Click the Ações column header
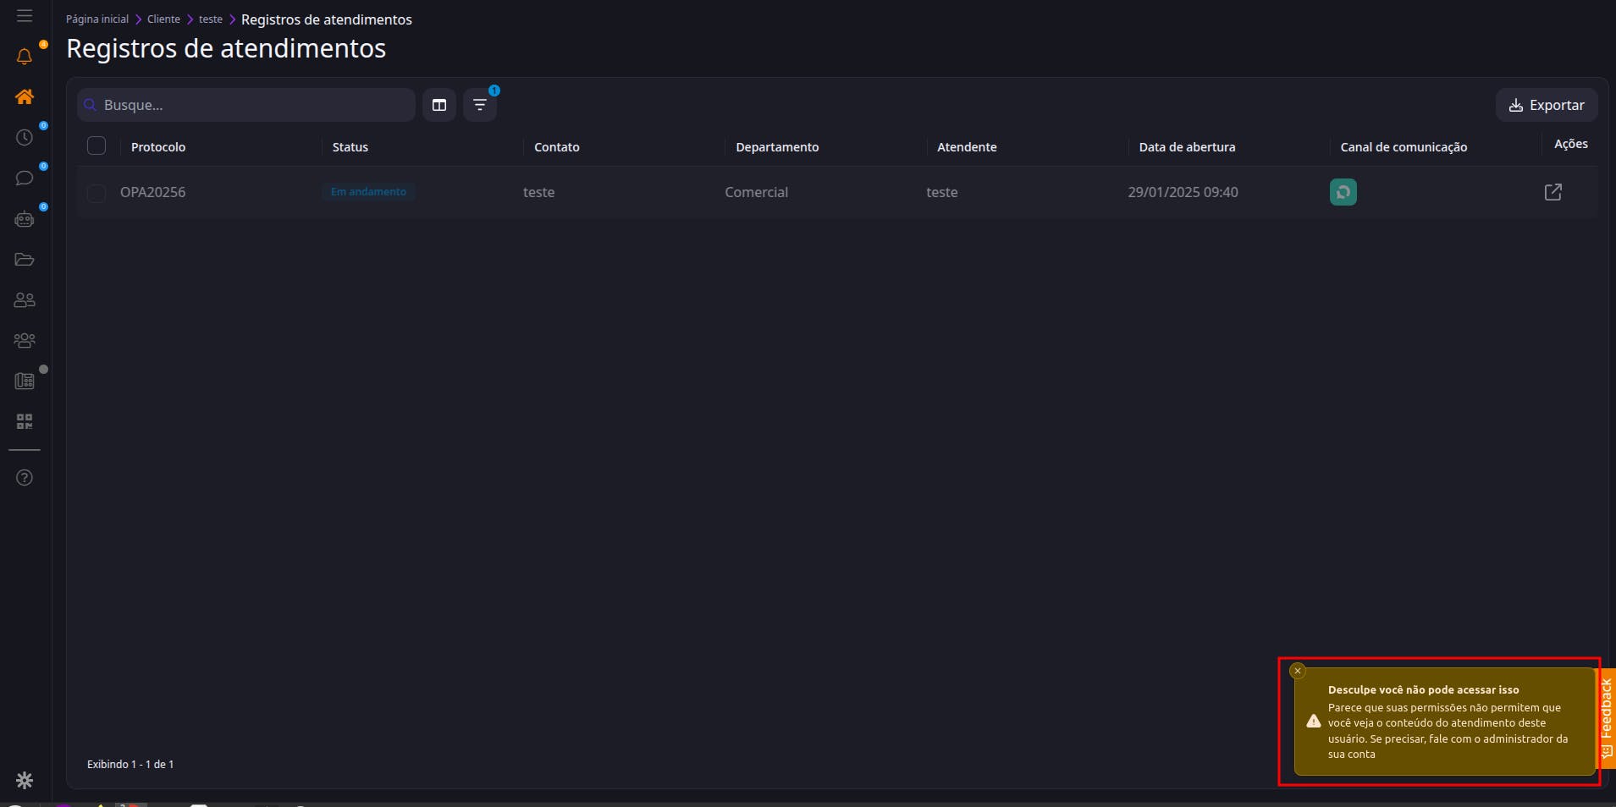 click(1571, 144)
